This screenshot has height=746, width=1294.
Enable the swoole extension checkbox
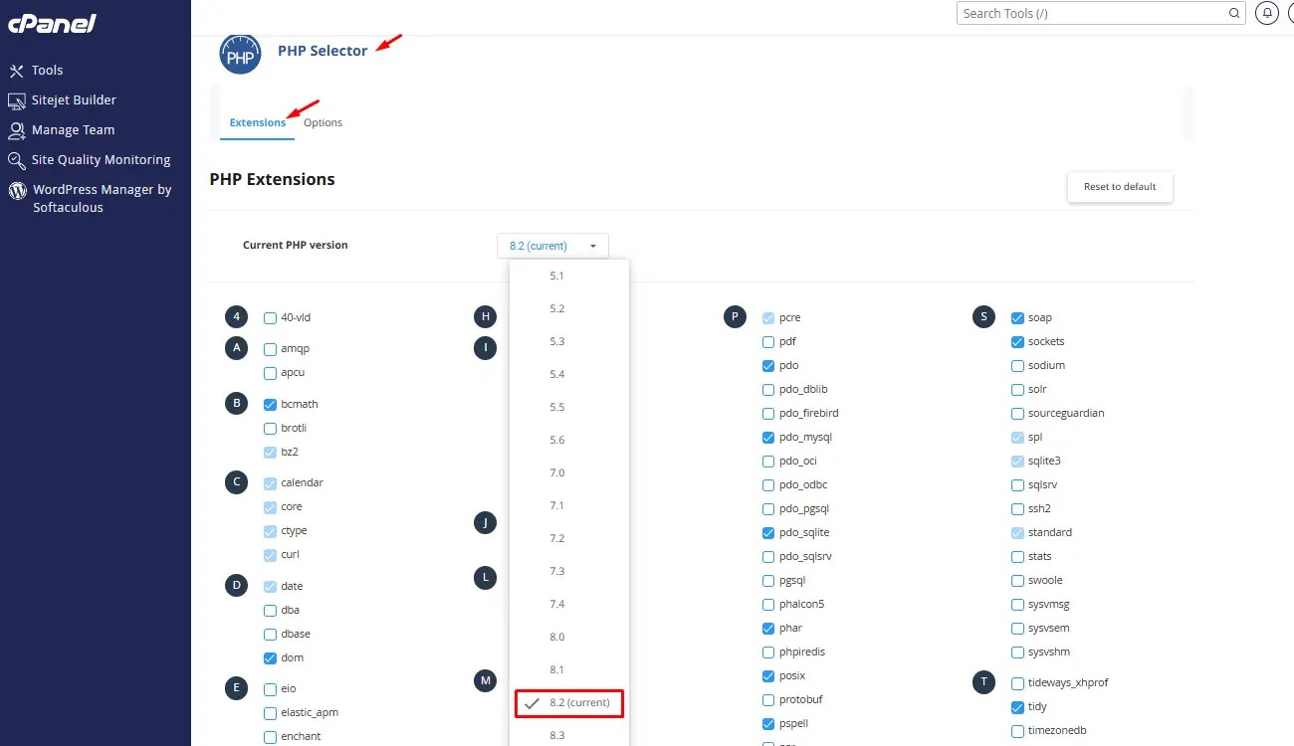point(1017,581)
